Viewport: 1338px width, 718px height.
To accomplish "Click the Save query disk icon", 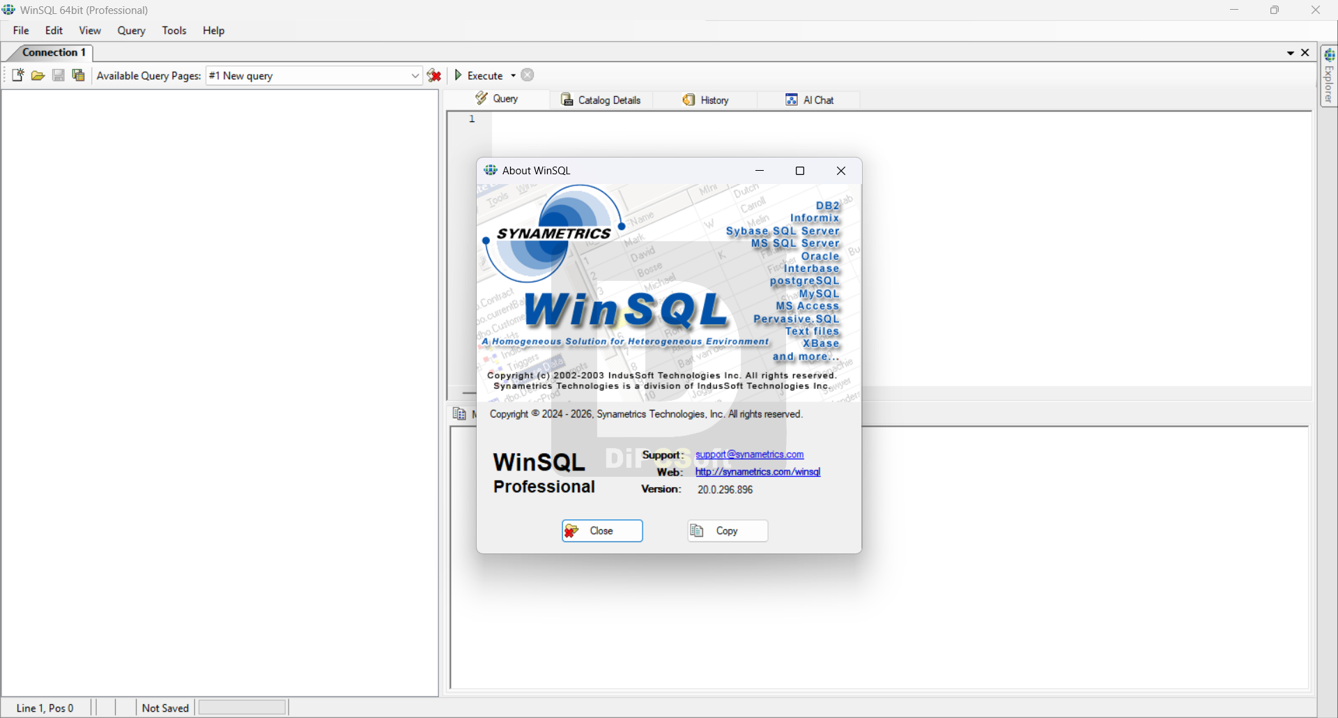I will tap(59, 75).
